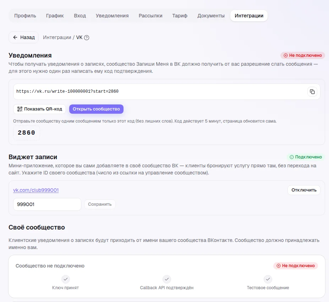Go to the Вход tab
Screen dimensions: 329x302
pyautogui.click(x=80, y=16)
